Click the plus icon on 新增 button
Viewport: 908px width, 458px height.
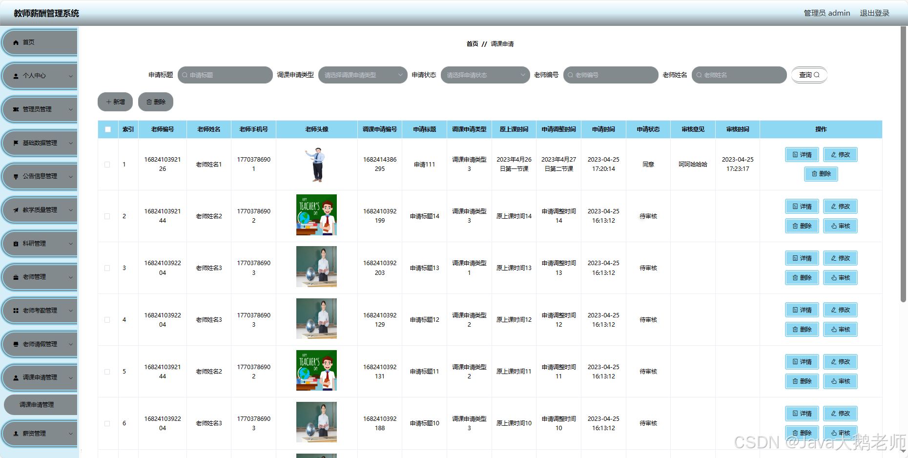(108, 102)
